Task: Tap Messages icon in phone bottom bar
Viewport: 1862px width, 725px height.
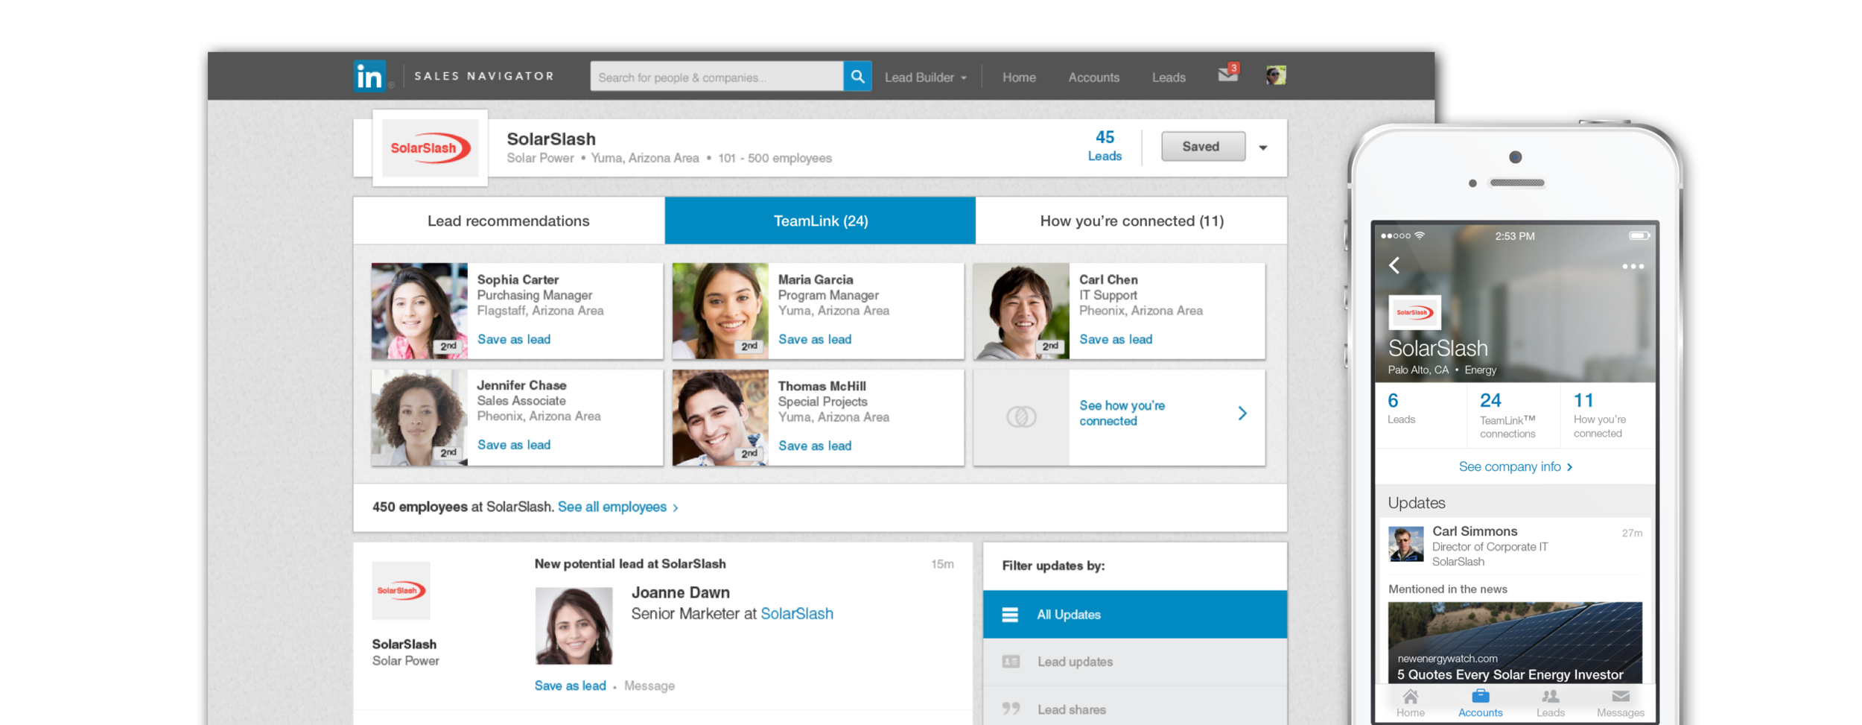Action: coord(1621,696)
